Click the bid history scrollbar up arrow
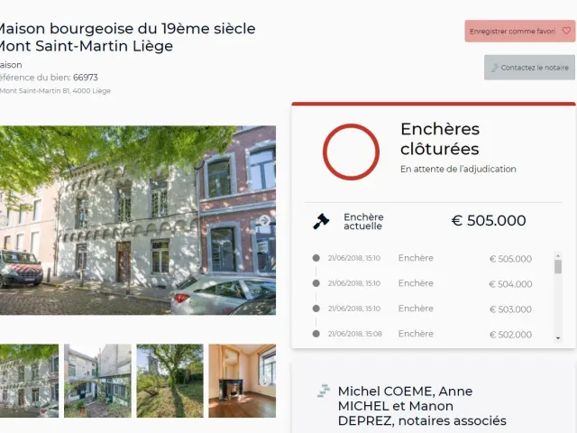Image resolution: width=577 pixels, height=433 pixels. click(x=558, y=255)
